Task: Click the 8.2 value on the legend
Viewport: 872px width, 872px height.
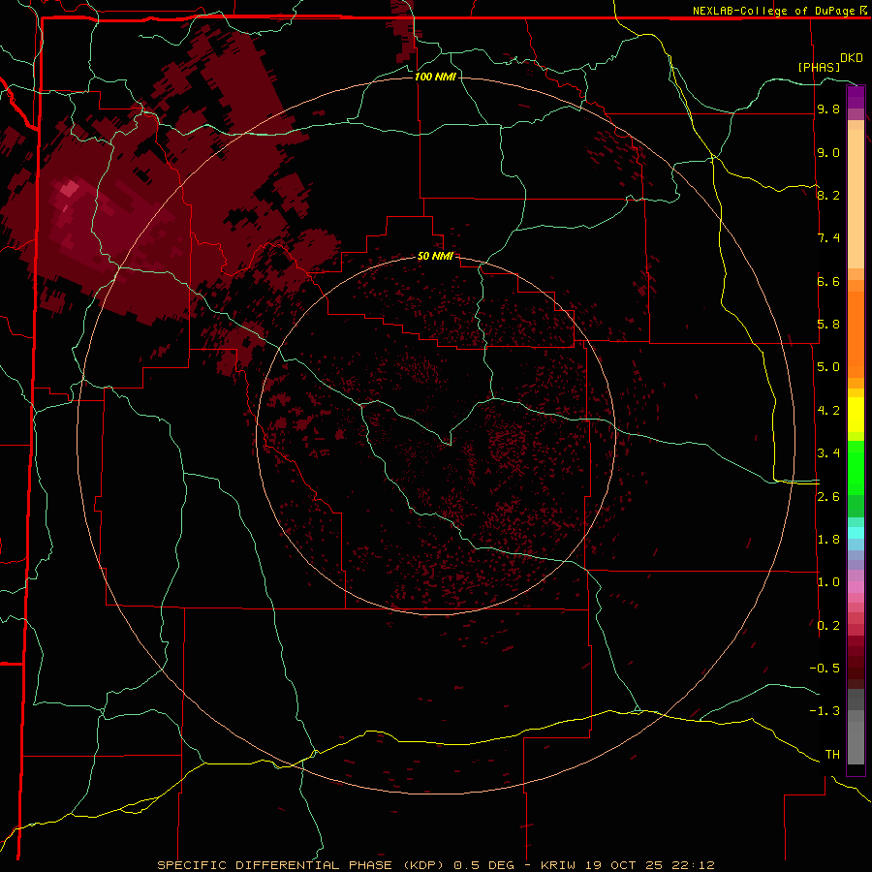Action: (x=828, y=195)
